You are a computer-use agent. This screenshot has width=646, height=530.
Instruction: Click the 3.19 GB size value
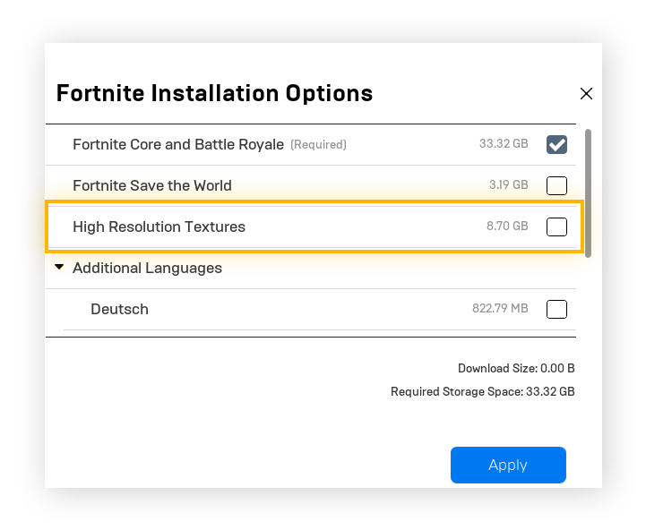[x=508, y=185]
